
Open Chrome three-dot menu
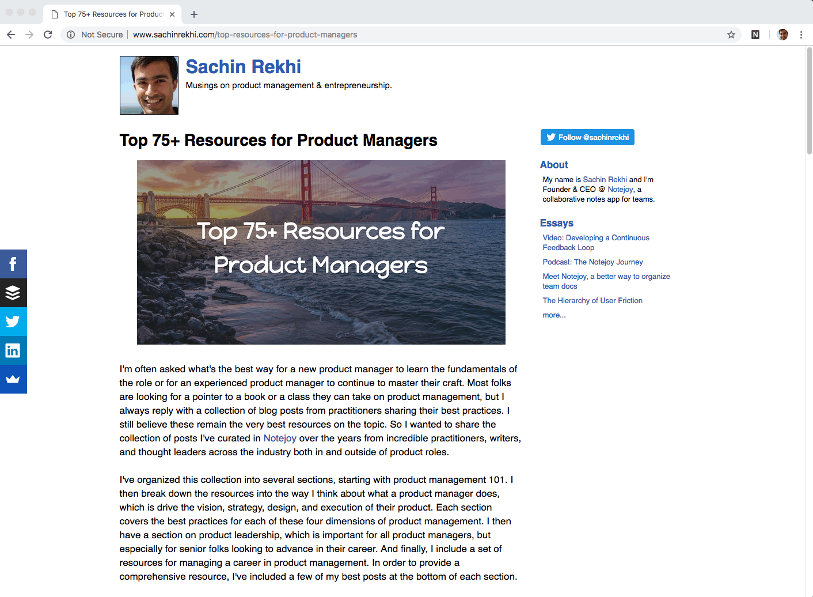point(801,35)
